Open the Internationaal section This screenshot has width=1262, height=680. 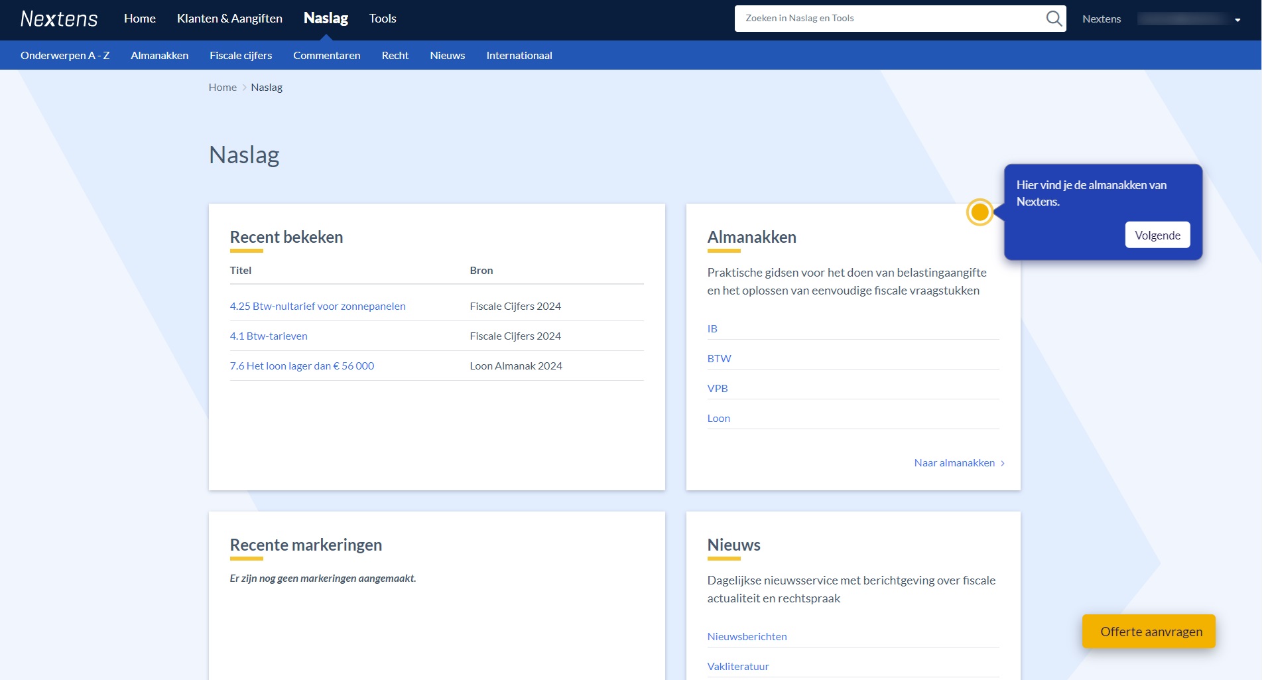tap(519, 56)
